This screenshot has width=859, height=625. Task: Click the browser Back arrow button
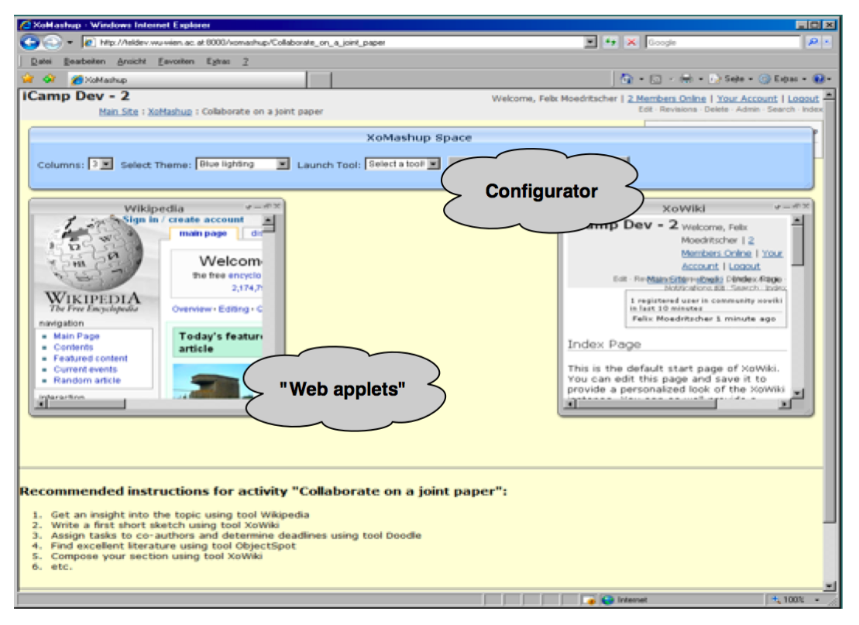point(30,42)
